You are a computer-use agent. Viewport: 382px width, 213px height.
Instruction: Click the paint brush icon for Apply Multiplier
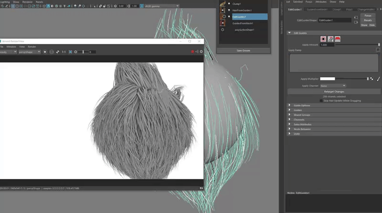point(378,79)
